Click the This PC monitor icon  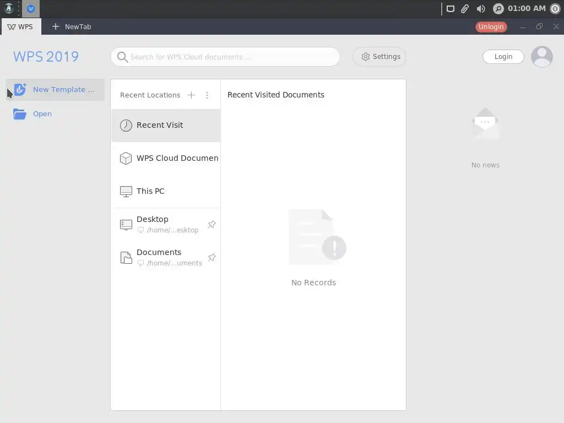click(x=126, y=191)
